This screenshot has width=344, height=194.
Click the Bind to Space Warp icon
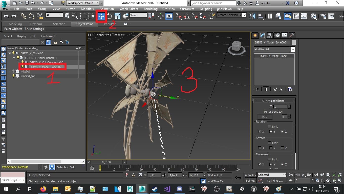click(x=40, y=16)
